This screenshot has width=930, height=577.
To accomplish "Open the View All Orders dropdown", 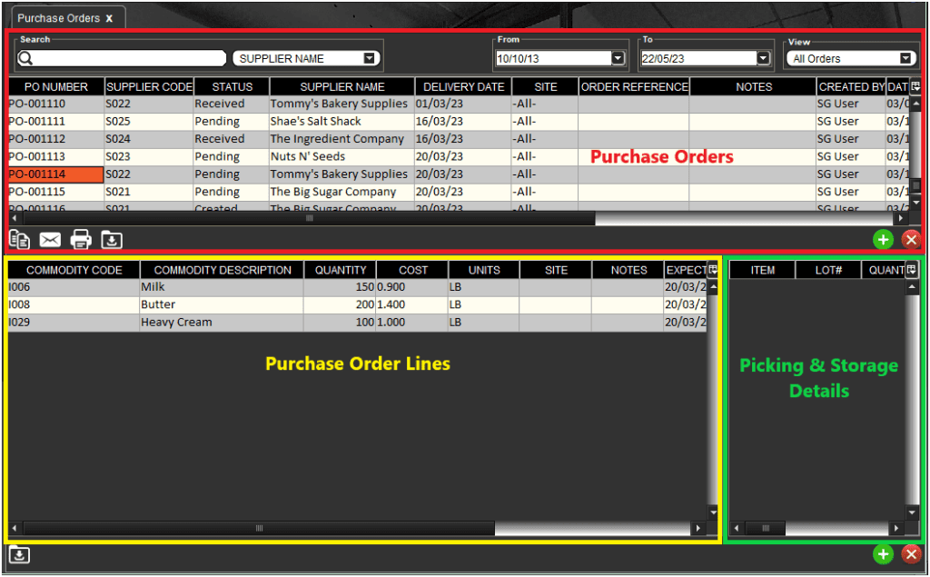I will coord(905,58).
